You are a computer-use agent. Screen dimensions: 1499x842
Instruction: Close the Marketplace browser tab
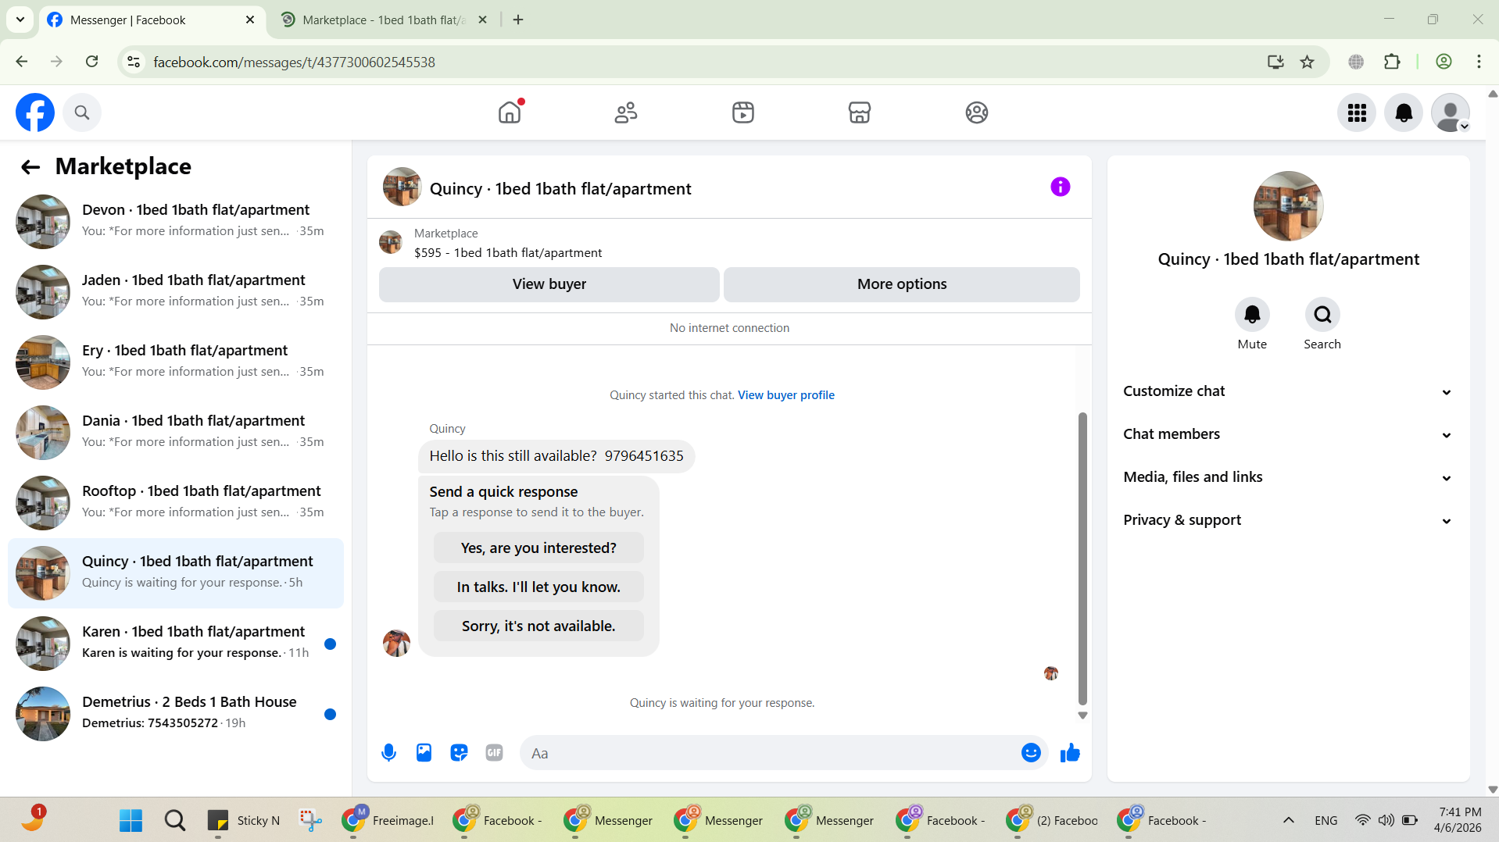[x=482, y=20]
